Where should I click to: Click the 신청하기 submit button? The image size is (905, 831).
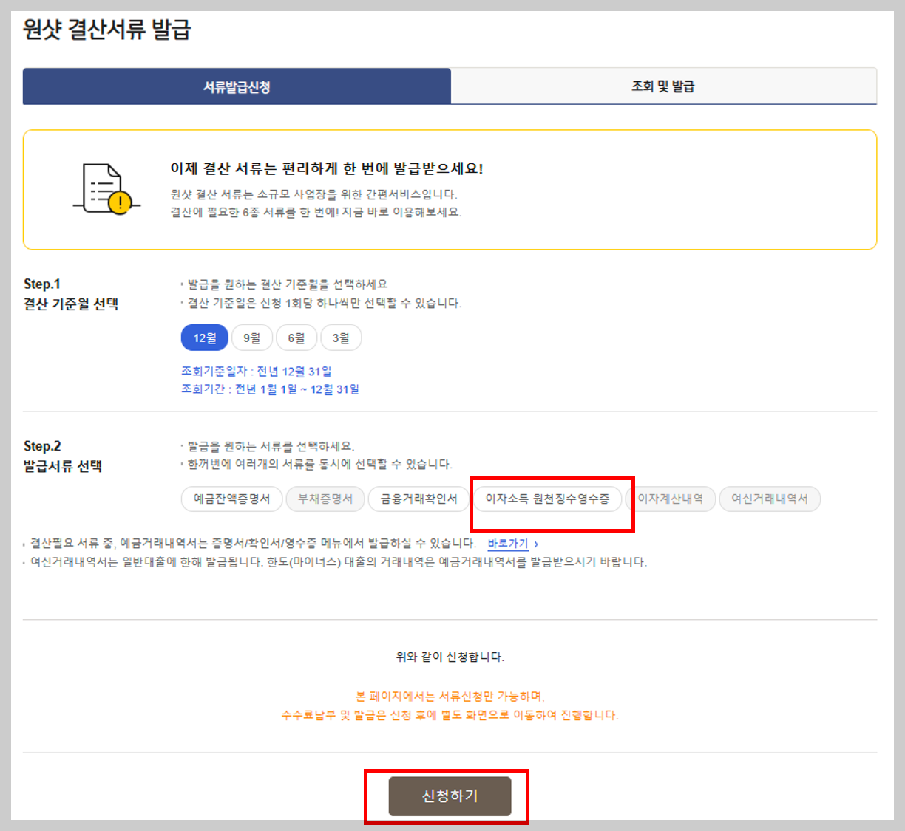[450, 796]
